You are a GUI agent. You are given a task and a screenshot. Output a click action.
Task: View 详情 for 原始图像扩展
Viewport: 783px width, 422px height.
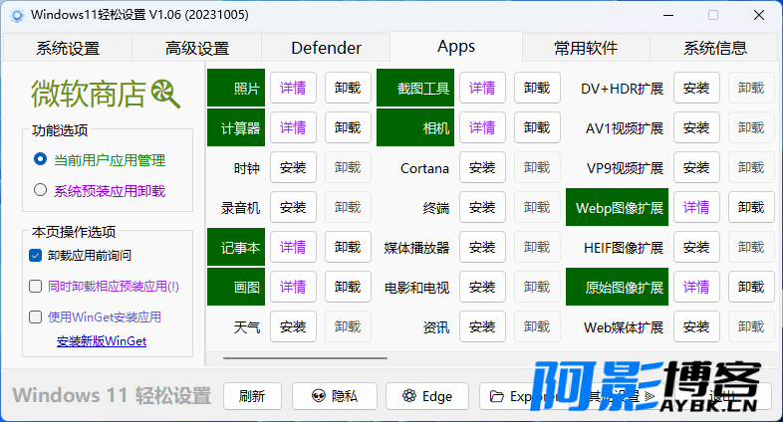point(696,288)
